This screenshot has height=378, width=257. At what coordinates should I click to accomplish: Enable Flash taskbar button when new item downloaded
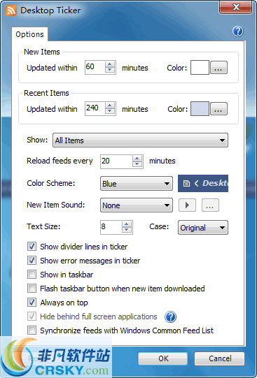tap(32, 289)
